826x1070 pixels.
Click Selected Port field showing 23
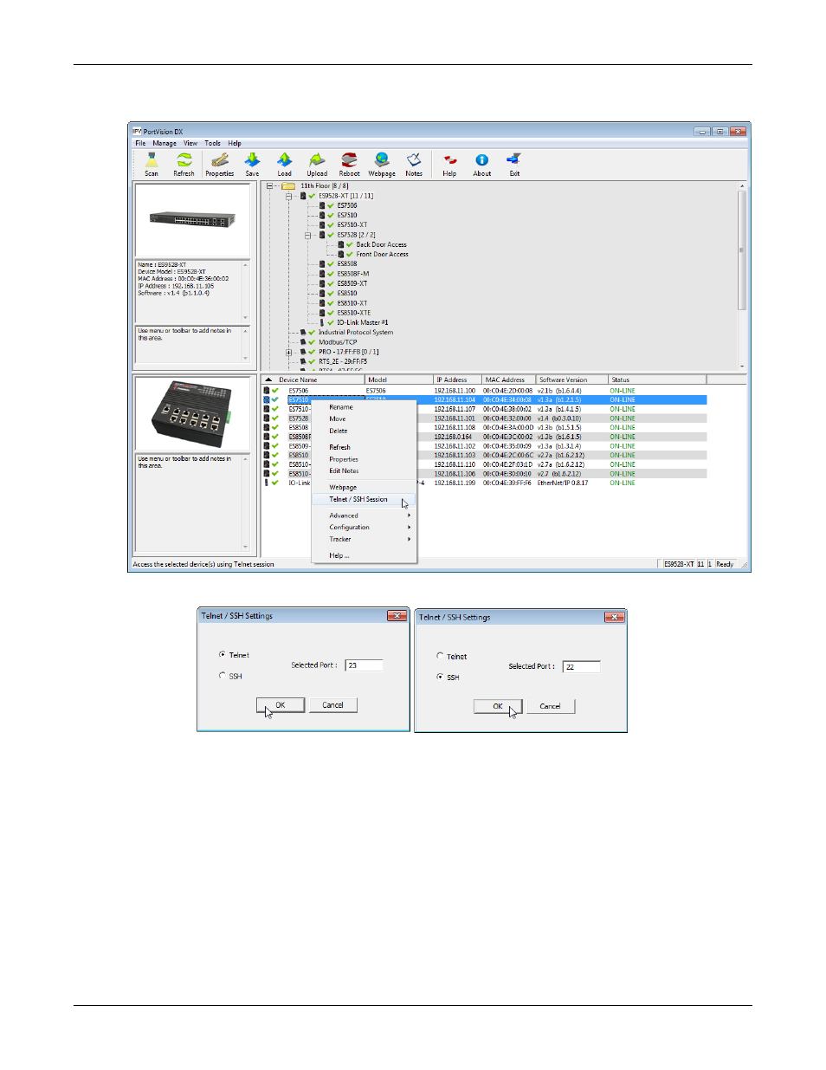click(365, 665)
